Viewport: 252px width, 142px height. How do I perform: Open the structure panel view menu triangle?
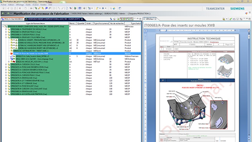[135, 19]
